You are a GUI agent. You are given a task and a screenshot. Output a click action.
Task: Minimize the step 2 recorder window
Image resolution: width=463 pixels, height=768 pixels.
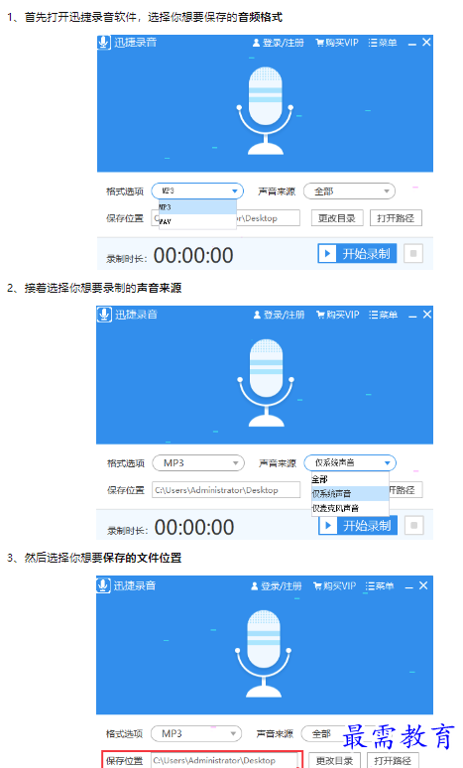click(412, 316)
